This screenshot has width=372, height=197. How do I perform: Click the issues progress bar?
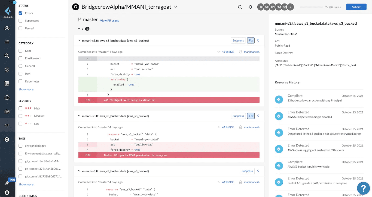pos(311,7)
